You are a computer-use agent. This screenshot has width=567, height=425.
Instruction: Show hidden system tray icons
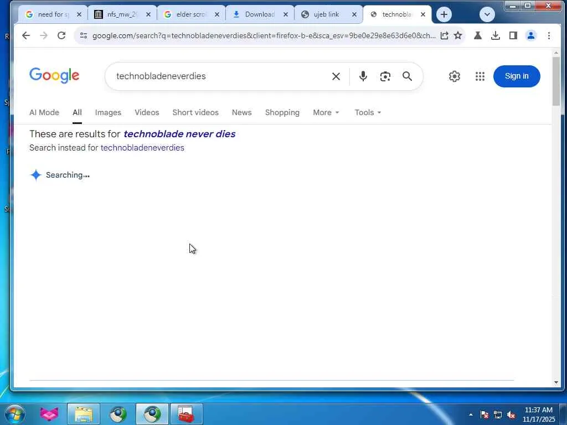471,414
